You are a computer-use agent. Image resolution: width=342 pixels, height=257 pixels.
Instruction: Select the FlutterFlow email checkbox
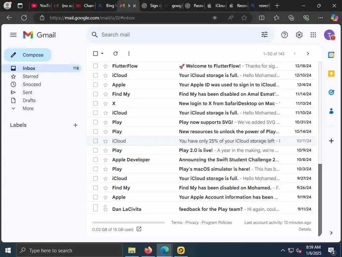coord(96,66)
